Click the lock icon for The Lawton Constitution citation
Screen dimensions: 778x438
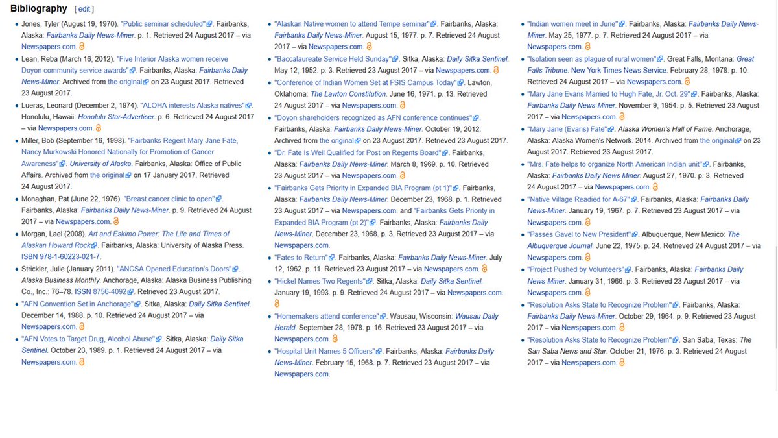coord(402,105)
